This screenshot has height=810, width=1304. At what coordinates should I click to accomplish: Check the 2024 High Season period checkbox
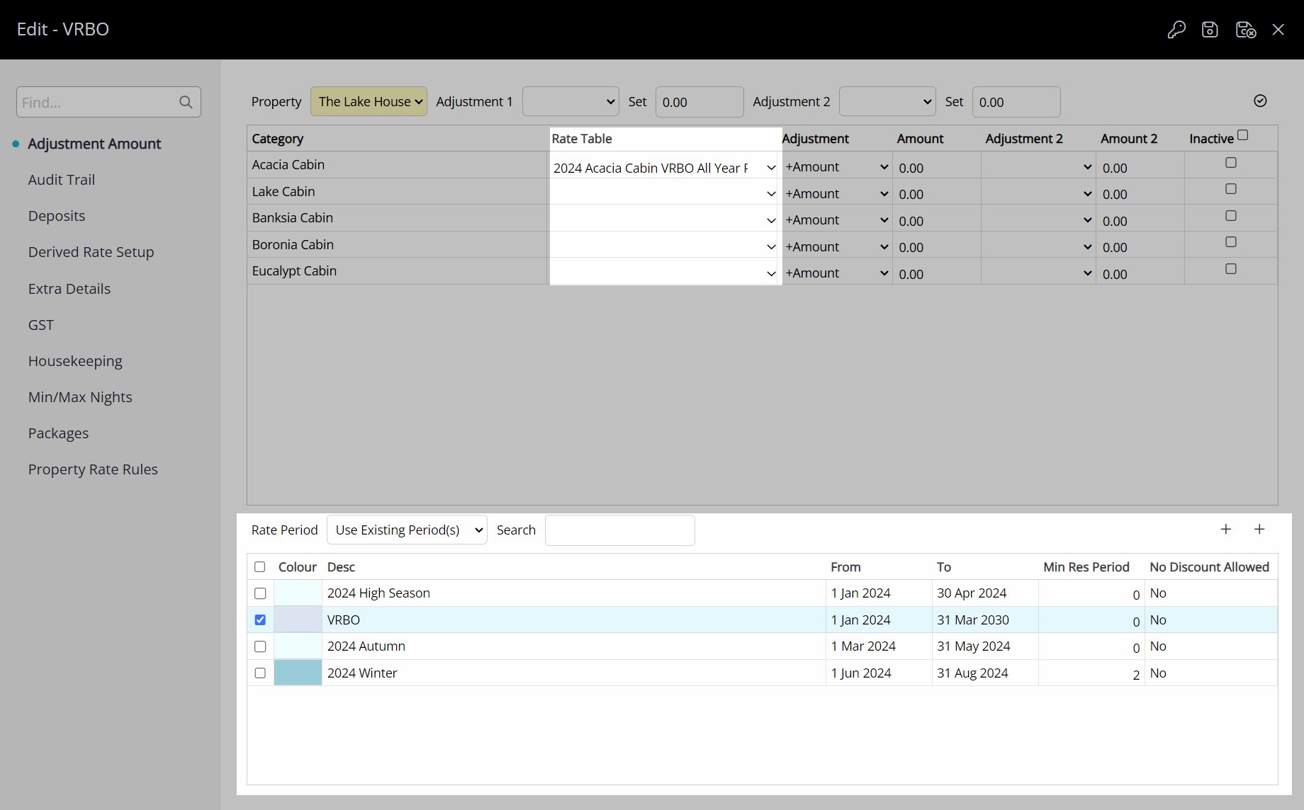pos(260,593)
